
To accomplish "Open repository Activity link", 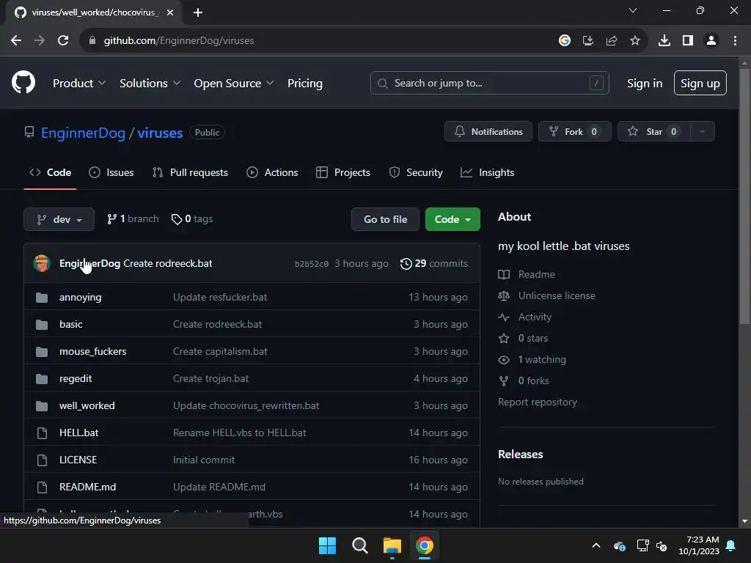I will (x=525, y=317).
